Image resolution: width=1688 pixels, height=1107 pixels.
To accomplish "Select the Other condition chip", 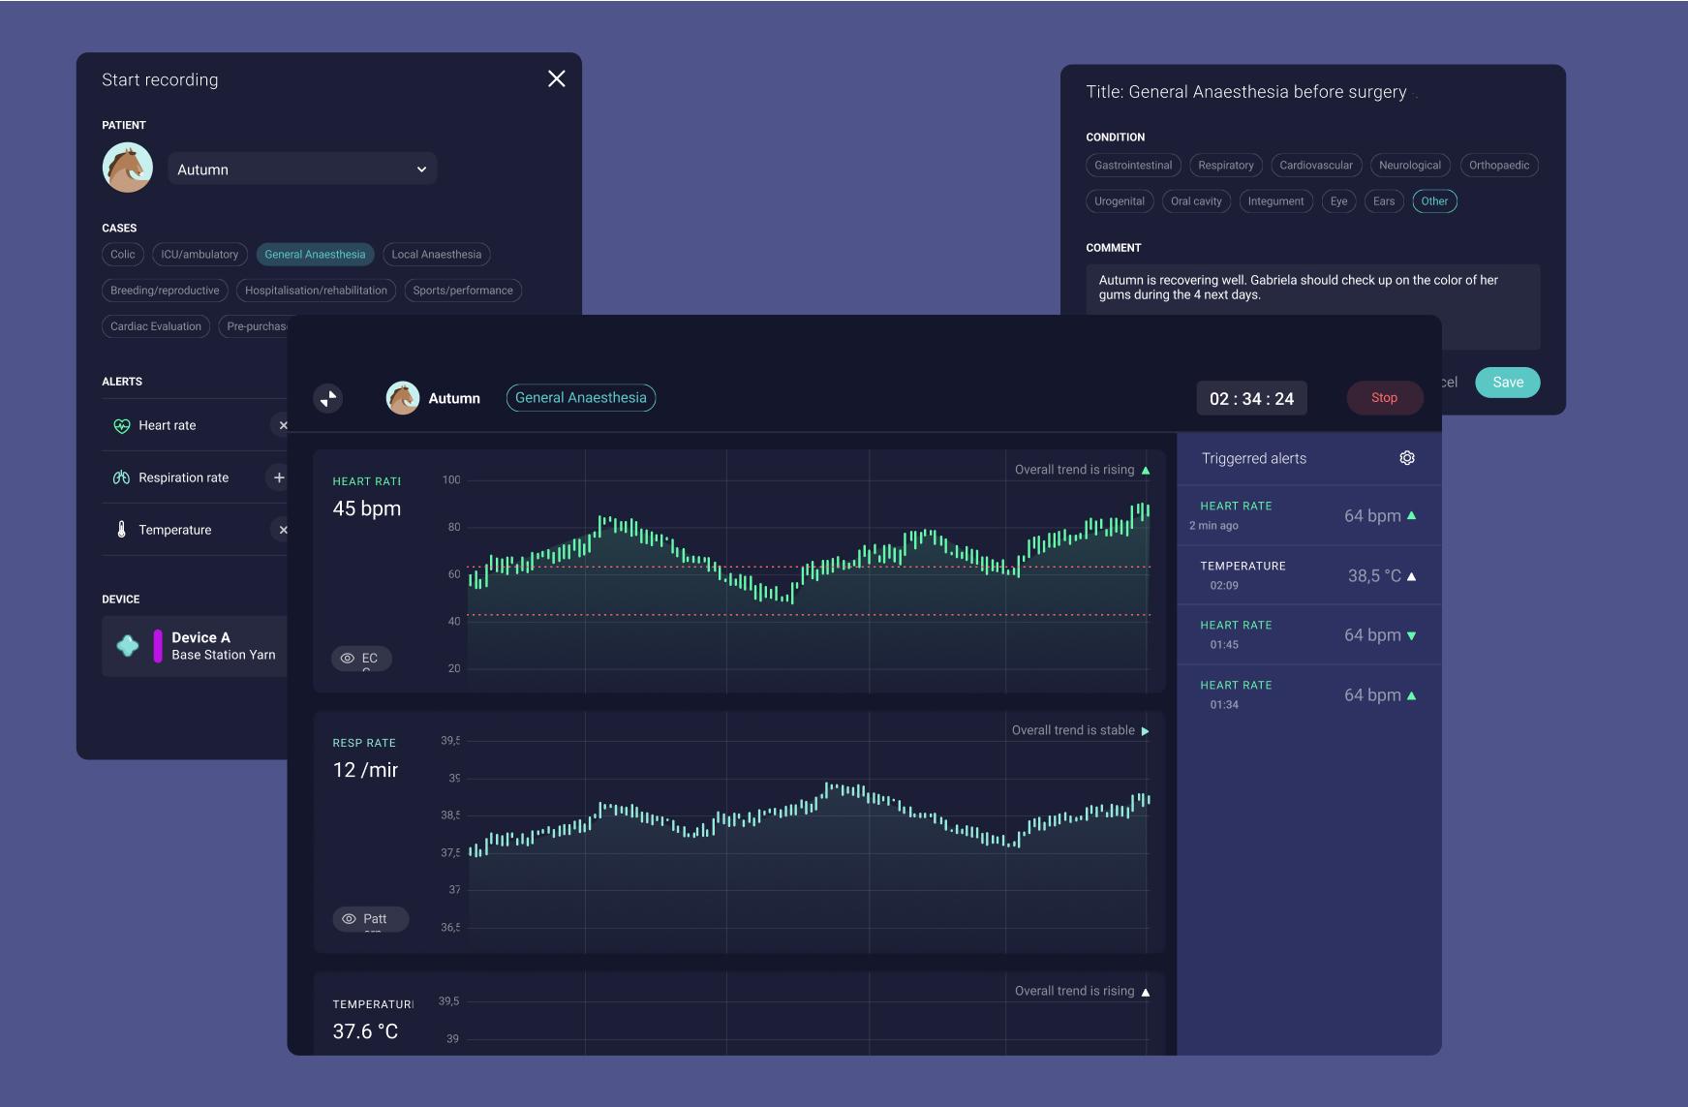I will coord(1433,201).
